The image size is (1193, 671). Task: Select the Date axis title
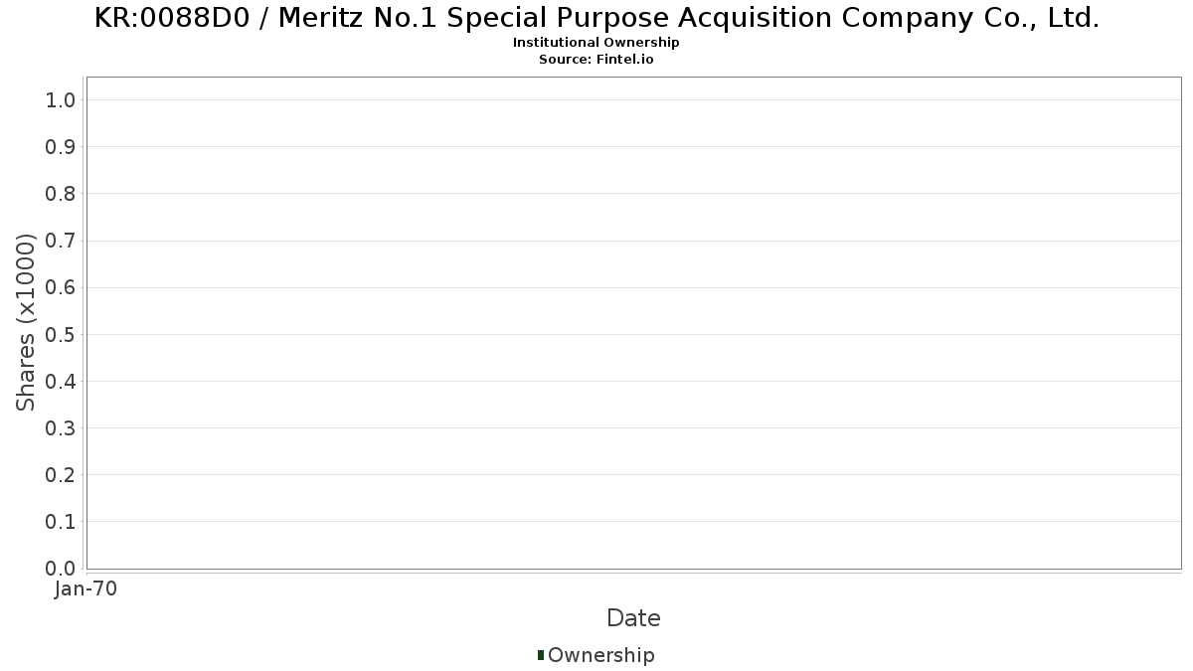(x=633, y=618)
